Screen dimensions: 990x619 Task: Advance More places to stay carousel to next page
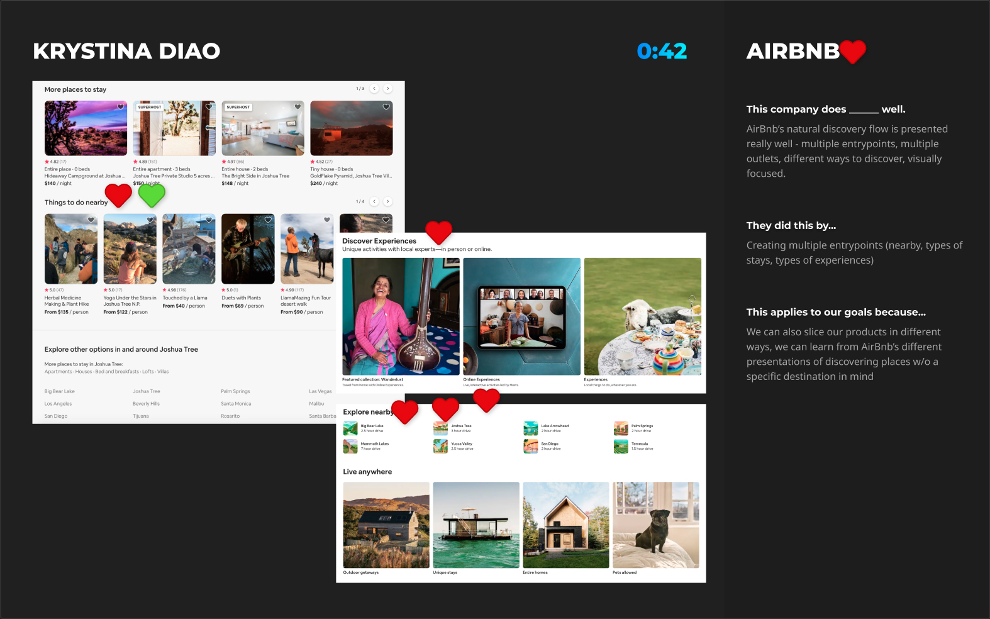(388, 89)
